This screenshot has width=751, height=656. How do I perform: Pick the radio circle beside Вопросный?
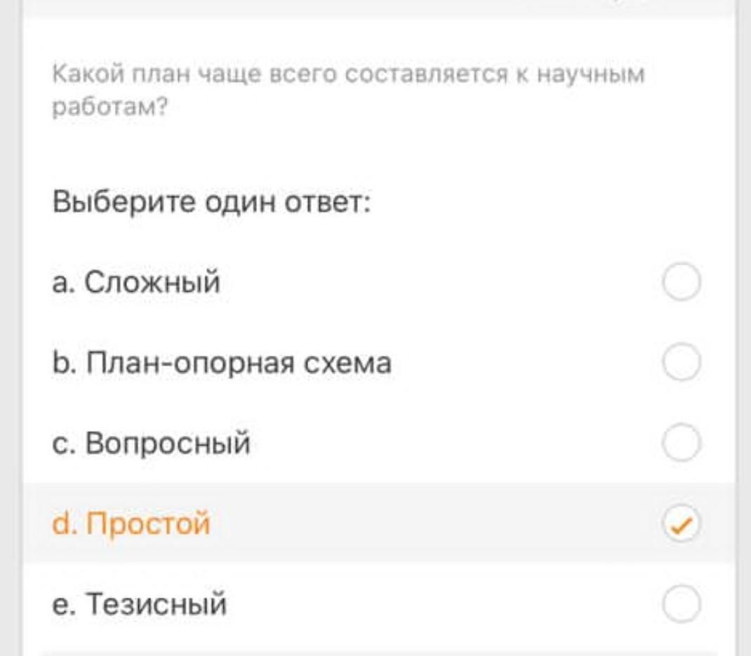coord(681,443)
